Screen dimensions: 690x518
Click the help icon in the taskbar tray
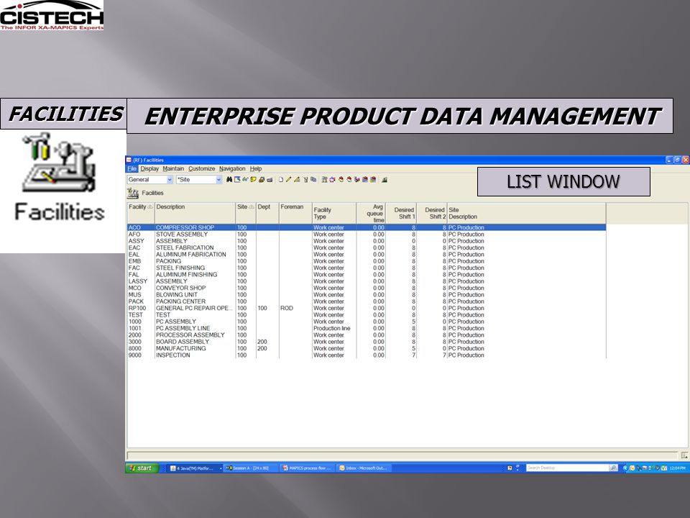click(510, 468)
